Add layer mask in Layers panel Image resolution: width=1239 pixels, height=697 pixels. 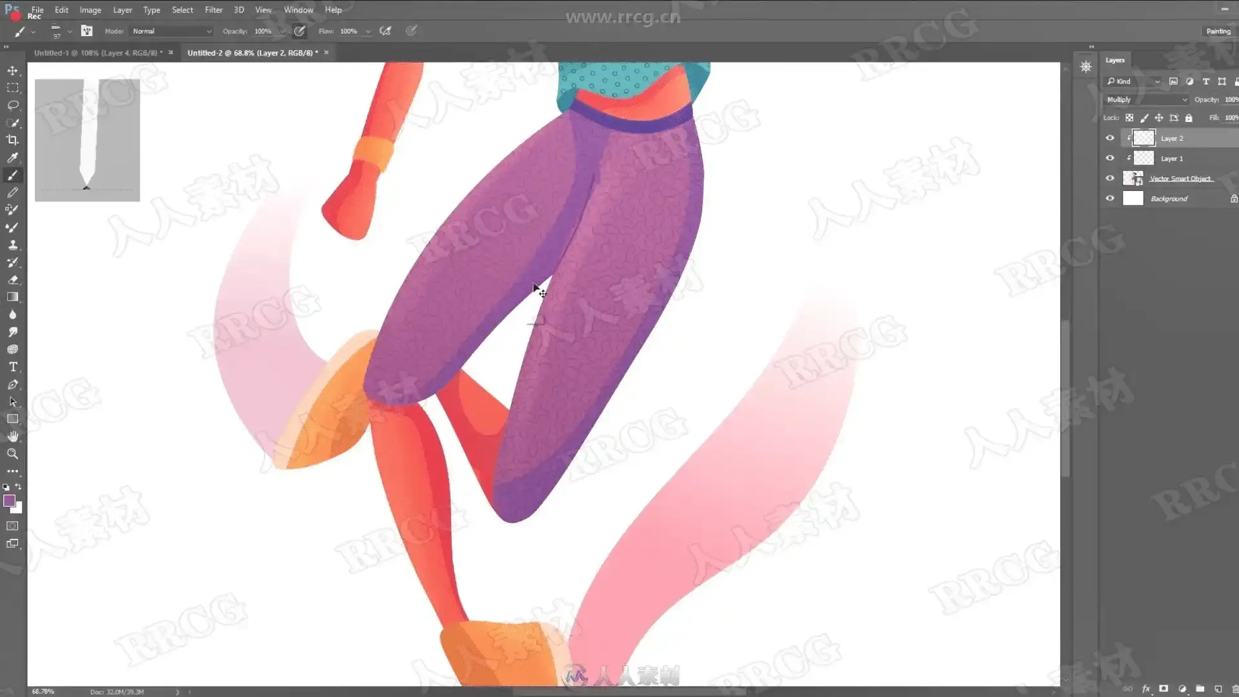click(1163, 689)
